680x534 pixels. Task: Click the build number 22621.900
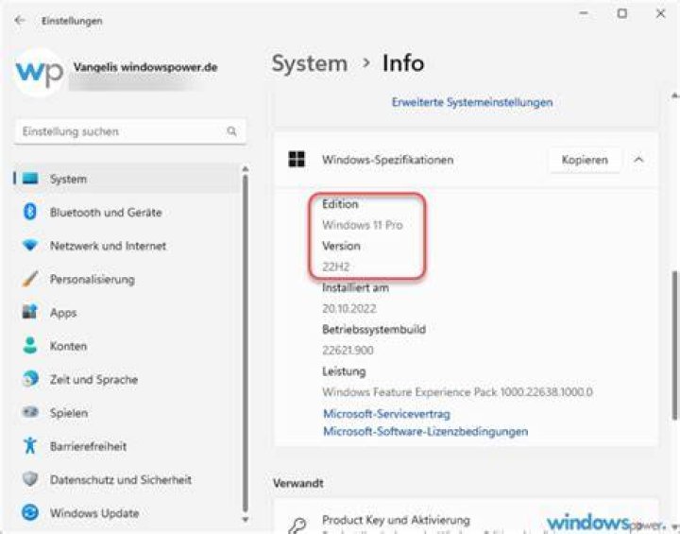[x=348, y=350]
